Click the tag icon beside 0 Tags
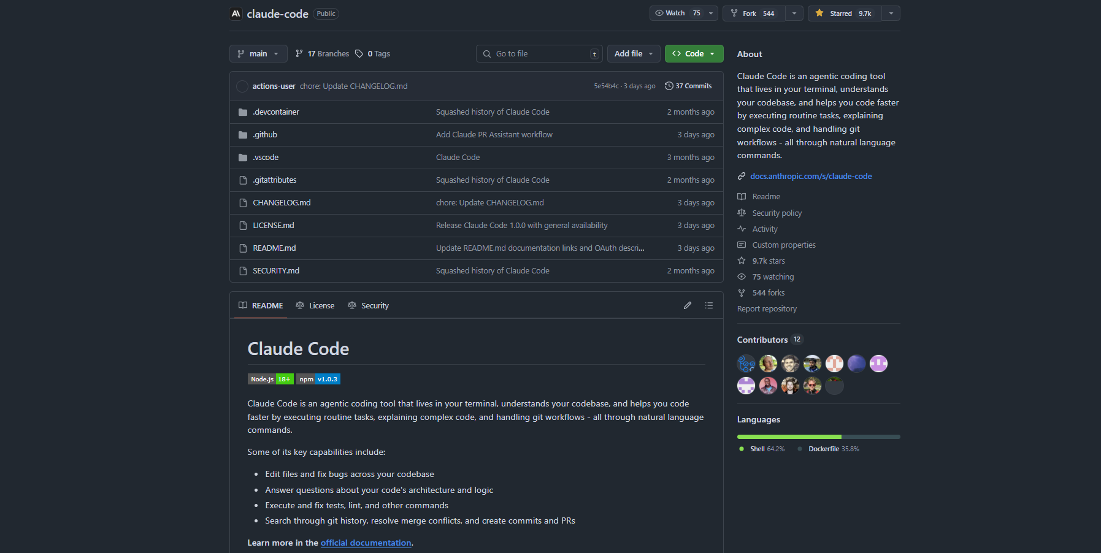This screenshot has width=1101, height=553. pos(359,54)
